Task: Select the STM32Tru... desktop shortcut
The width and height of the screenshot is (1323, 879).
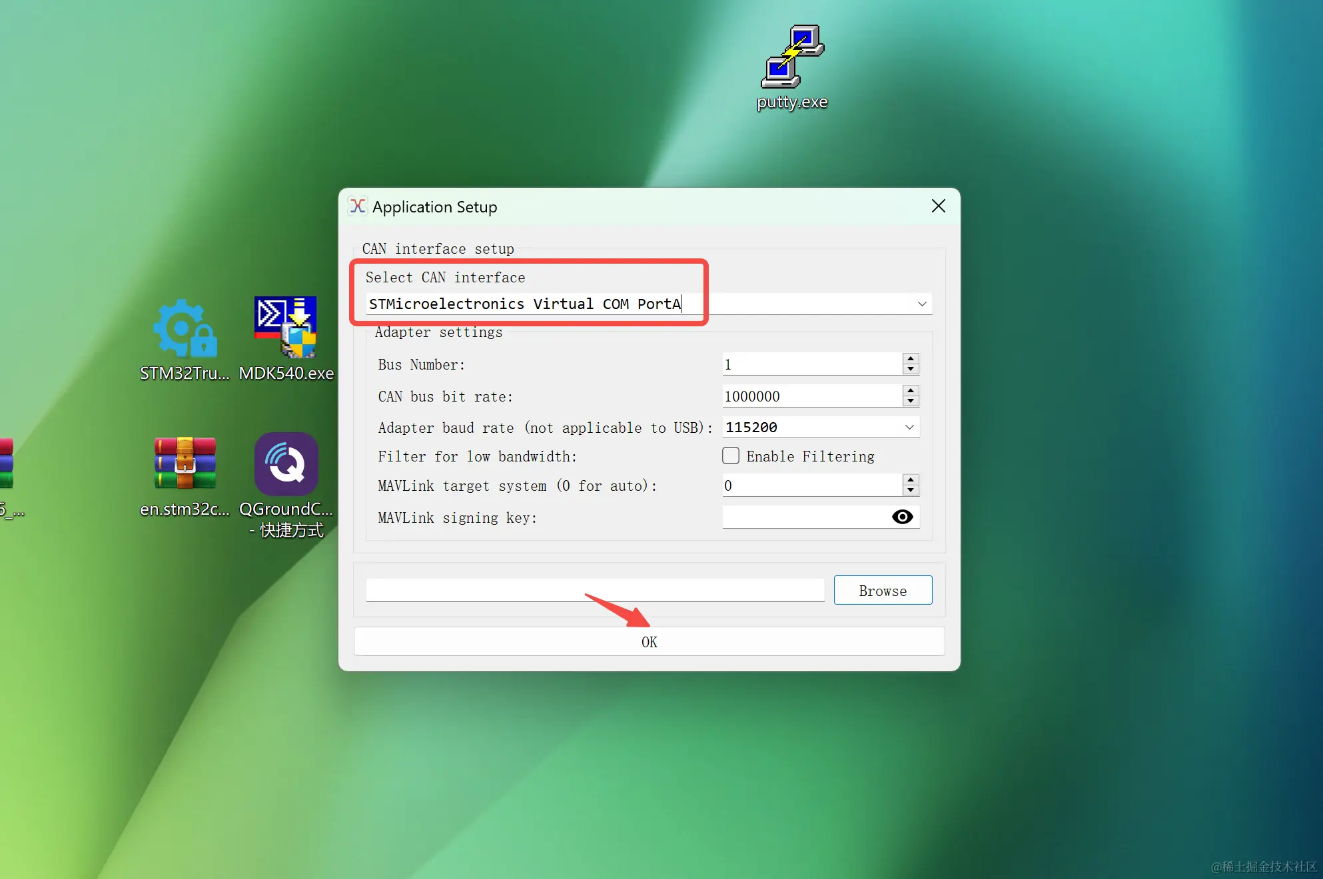Action: pos(185,330)
